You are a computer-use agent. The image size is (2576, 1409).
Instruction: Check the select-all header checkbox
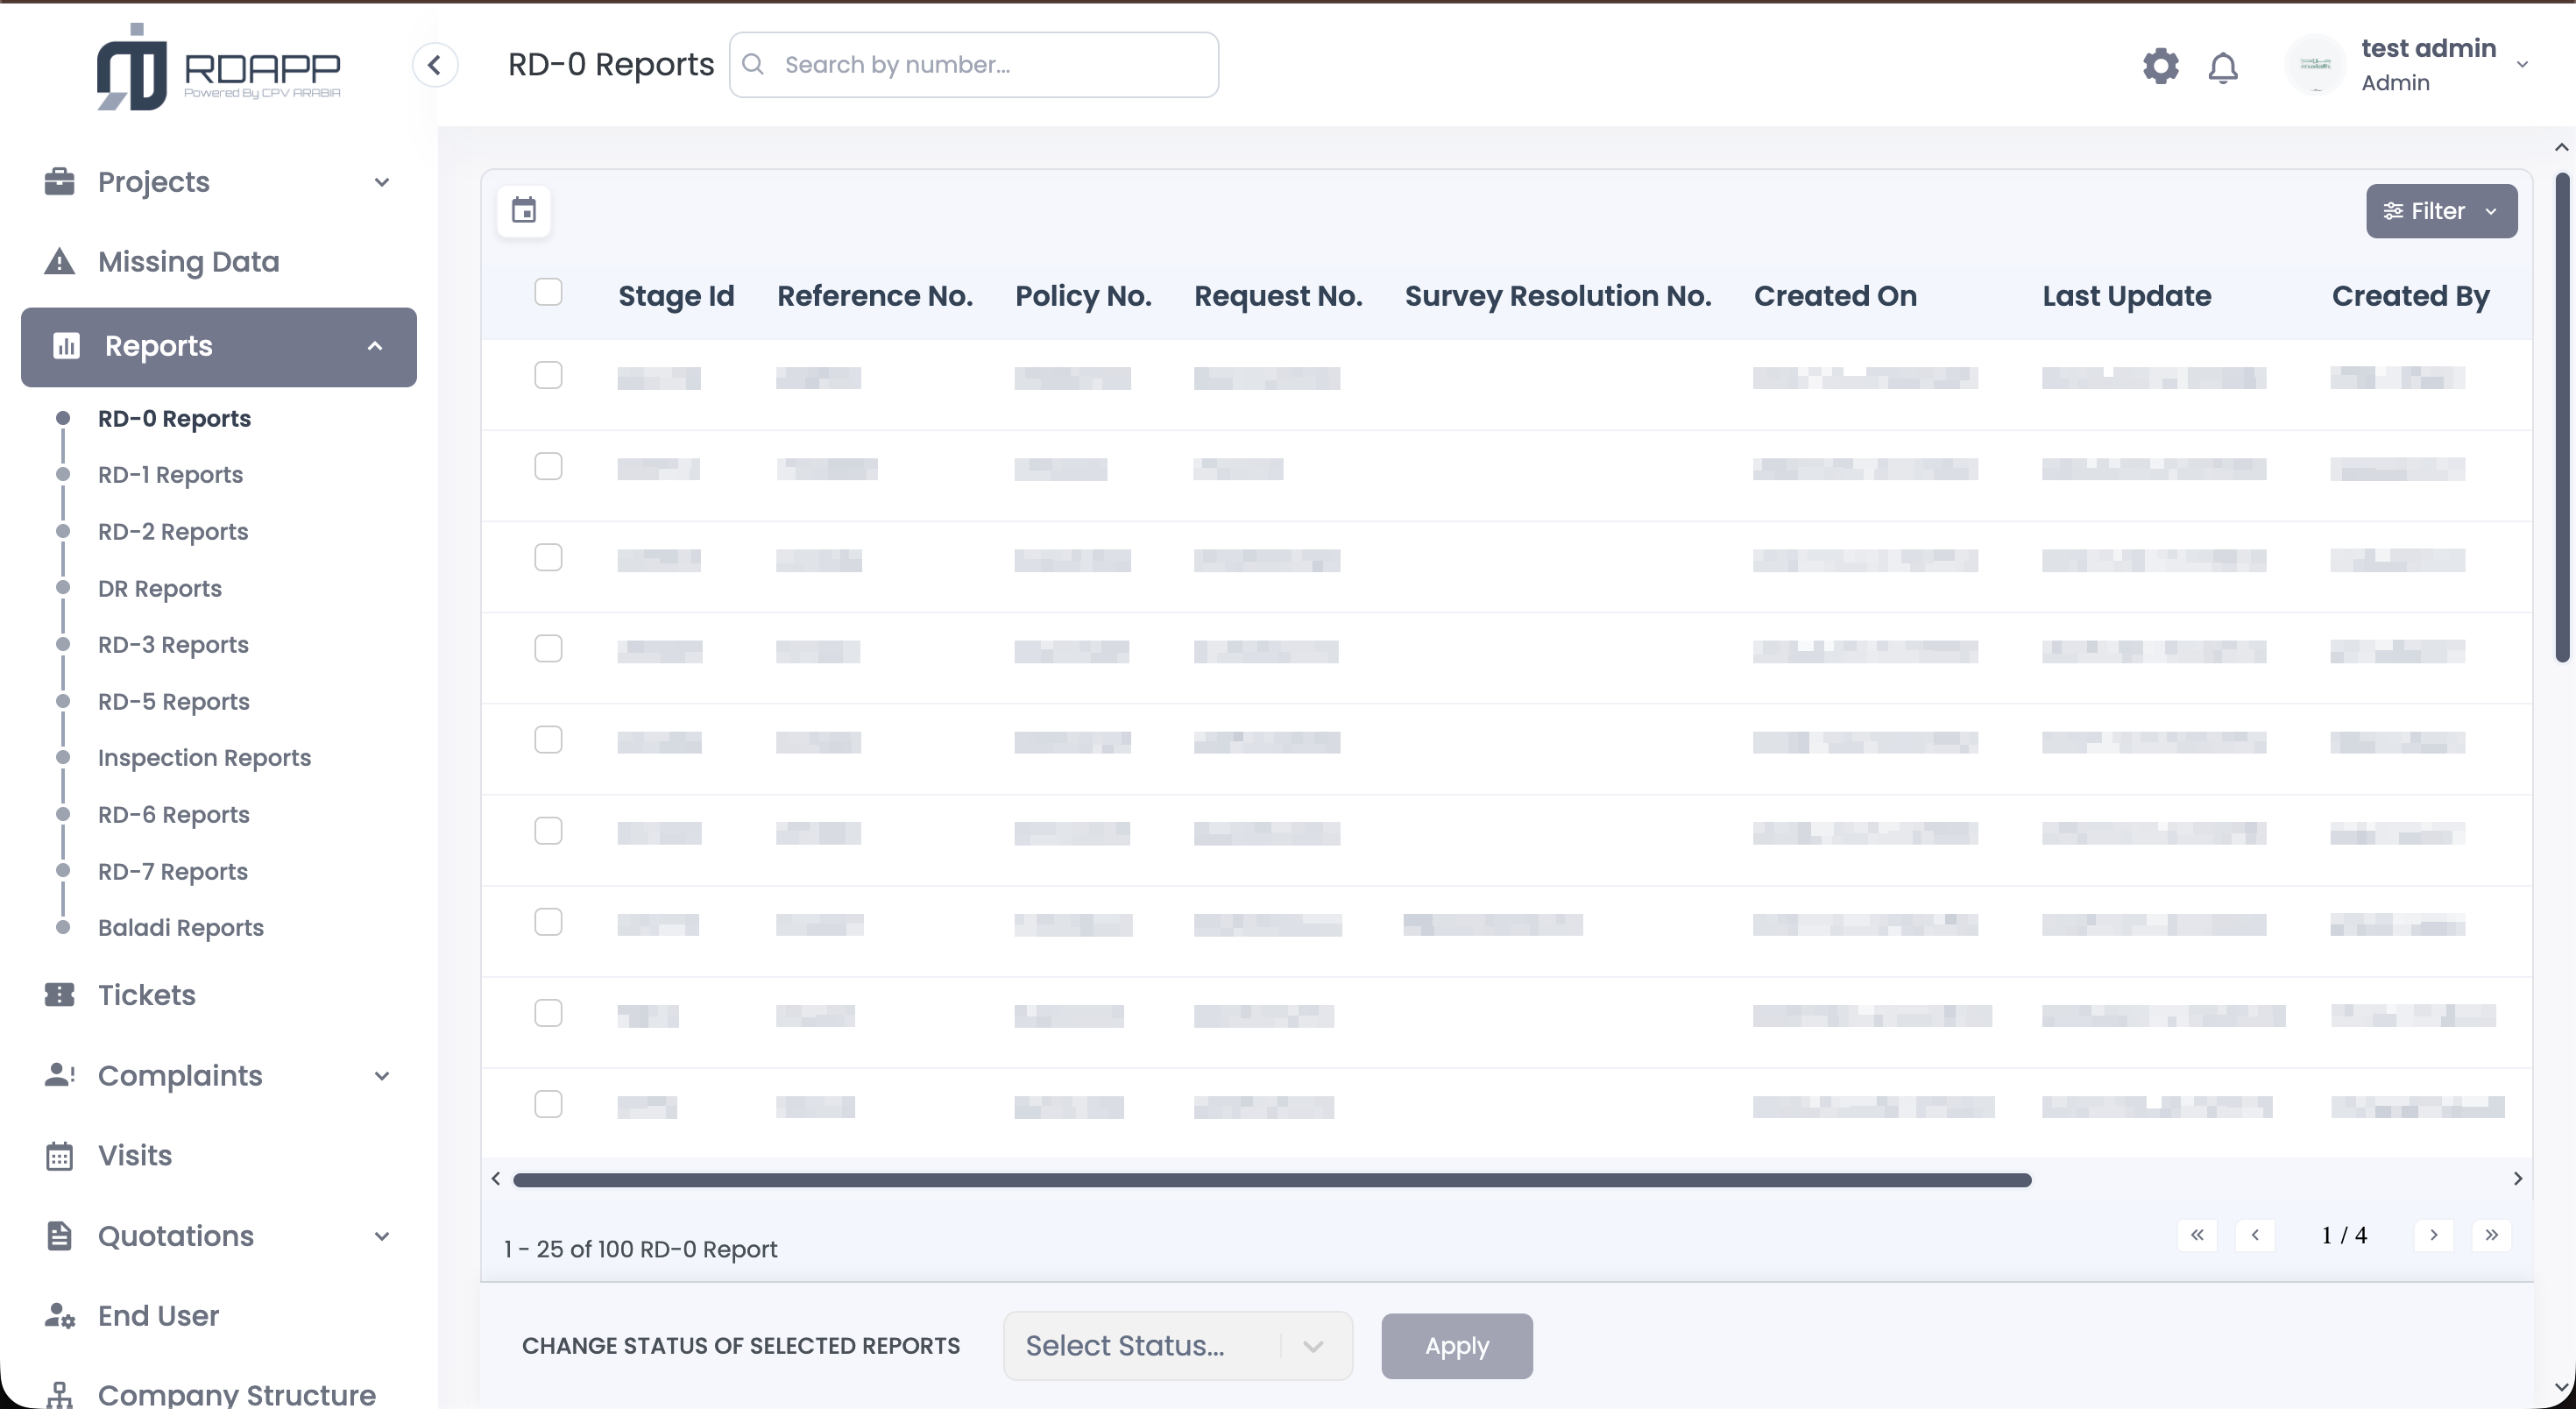[548, 292]
